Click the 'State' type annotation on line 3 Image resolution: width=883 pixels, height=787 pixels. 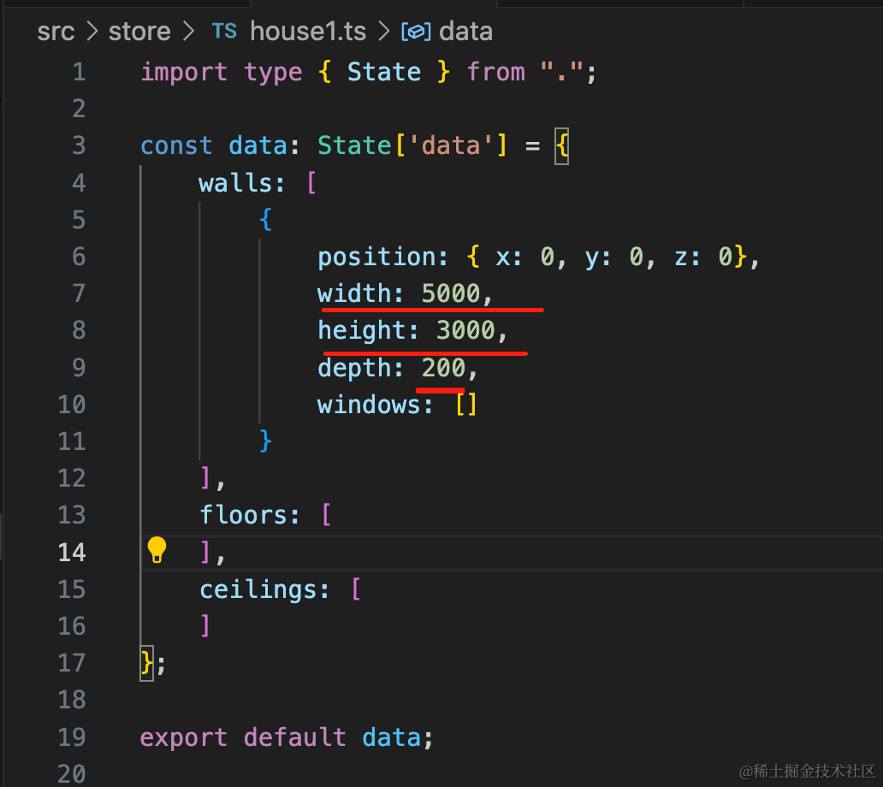click(x=355, y=145)
